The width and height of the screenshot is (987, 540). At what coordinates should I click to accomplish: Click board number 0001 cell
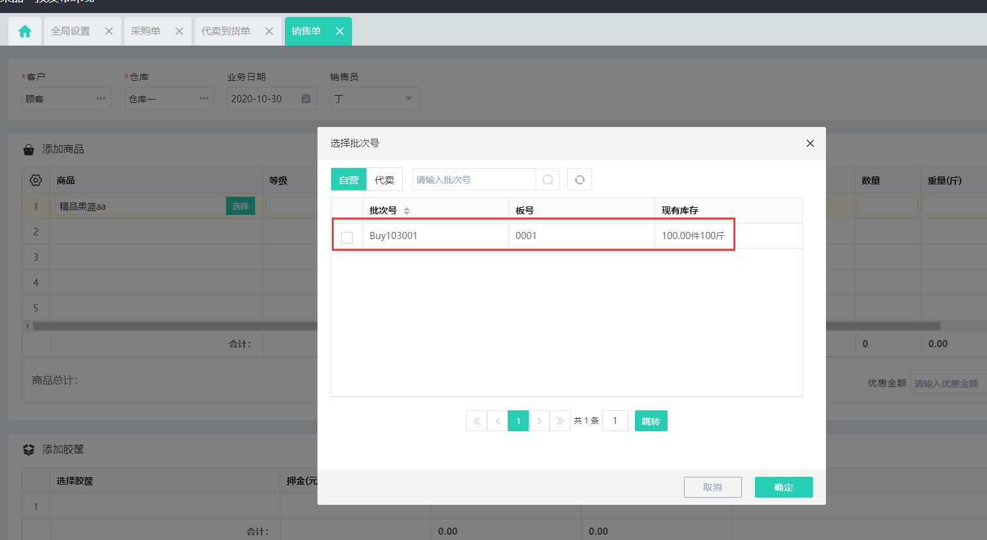point(582,236)
